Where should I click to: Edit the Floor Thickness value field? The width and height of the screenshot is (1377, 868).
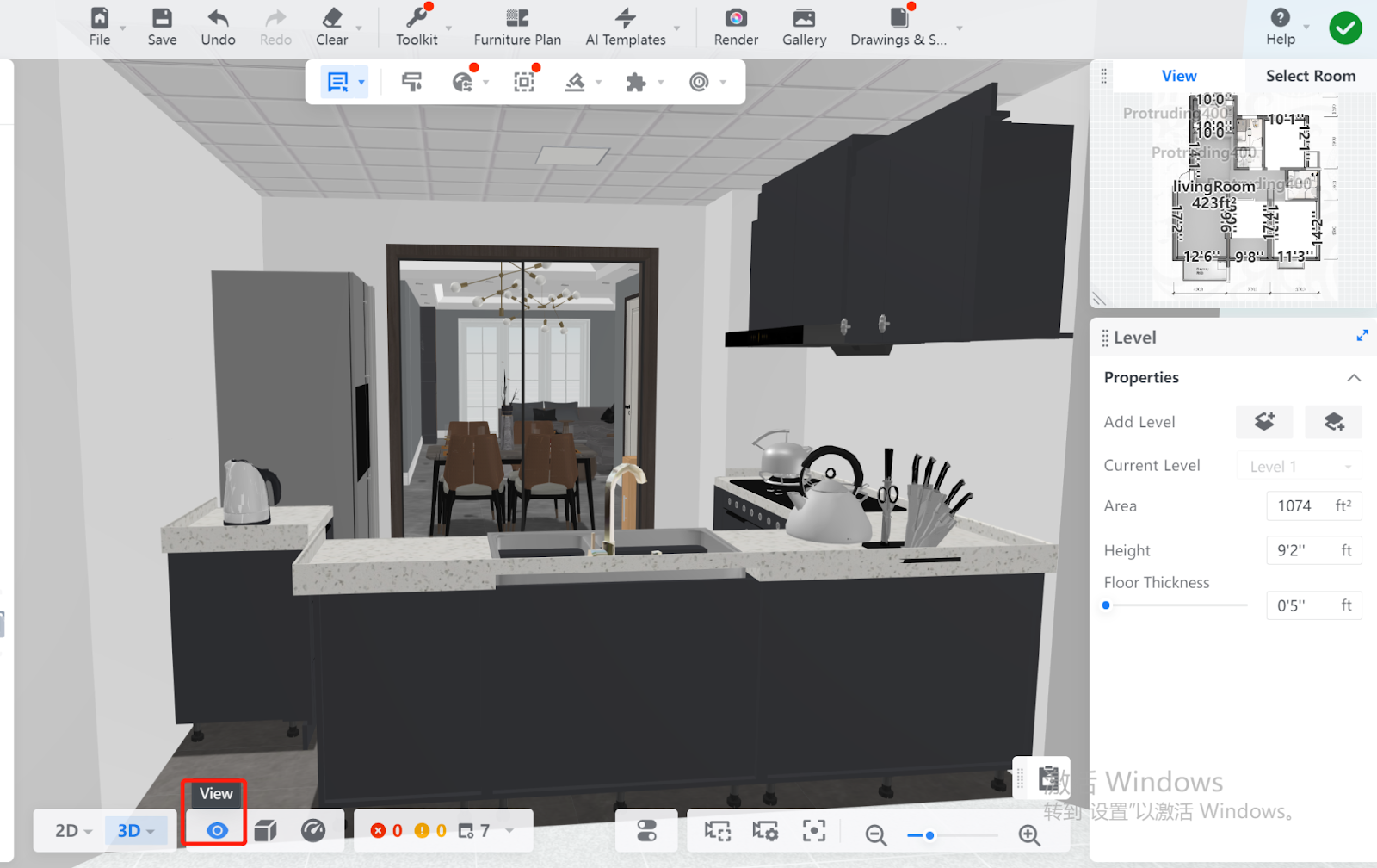1314,605
